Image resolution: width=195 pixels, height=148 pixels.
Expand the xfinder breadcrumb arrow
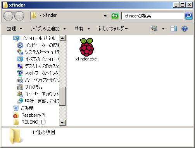tap(40, 15)
